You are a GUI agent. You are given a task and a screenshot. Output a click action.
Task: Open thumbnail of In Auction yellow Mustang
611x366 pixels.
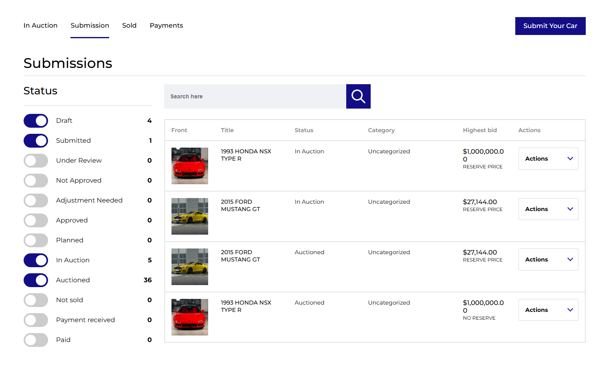[x=190, y=216]
